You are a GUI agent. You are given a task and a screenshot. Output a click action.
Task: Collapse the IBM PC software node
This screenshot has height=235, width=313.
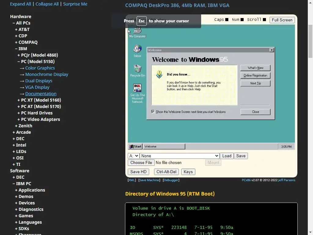tap(22, 184)
